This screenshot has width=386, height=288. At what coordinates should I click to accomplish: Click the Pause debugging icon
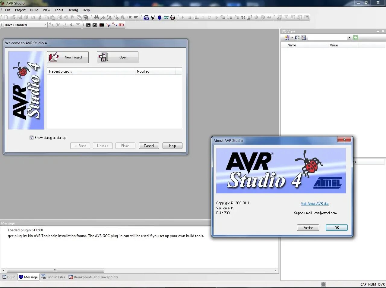click(203, 17)
